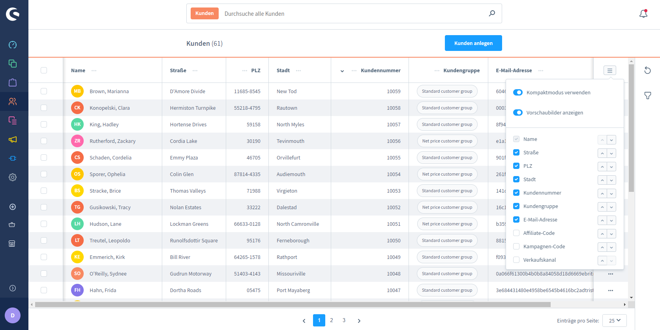Enable the Verkaufskanal column checkbox
This screenshot has width=660, height=330.
click(x=516, y=260)
